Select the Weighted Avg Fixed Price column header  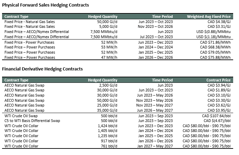pyautogui.click(x=209, y=16)
